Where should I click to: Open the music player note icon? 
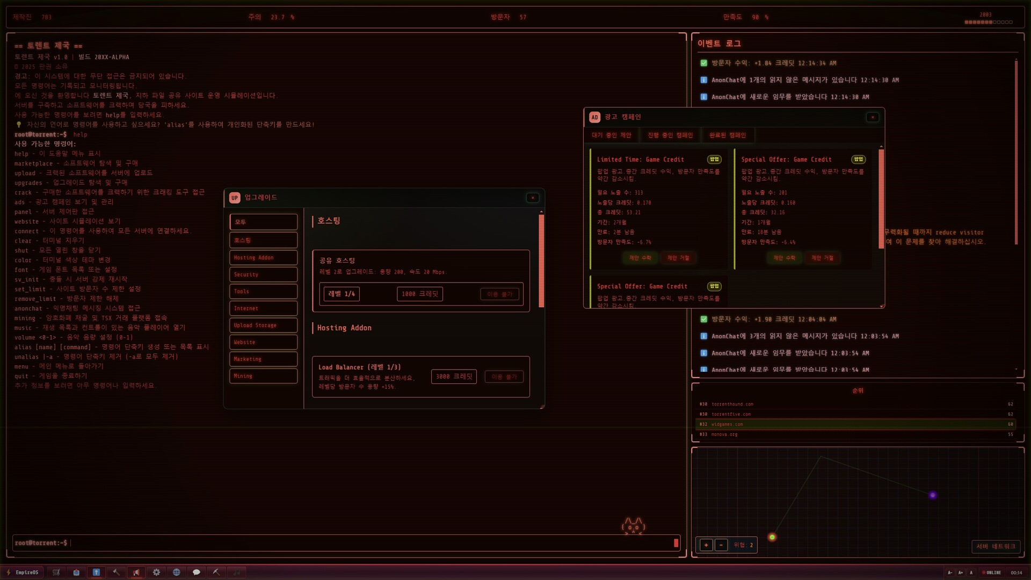point(237,572)
